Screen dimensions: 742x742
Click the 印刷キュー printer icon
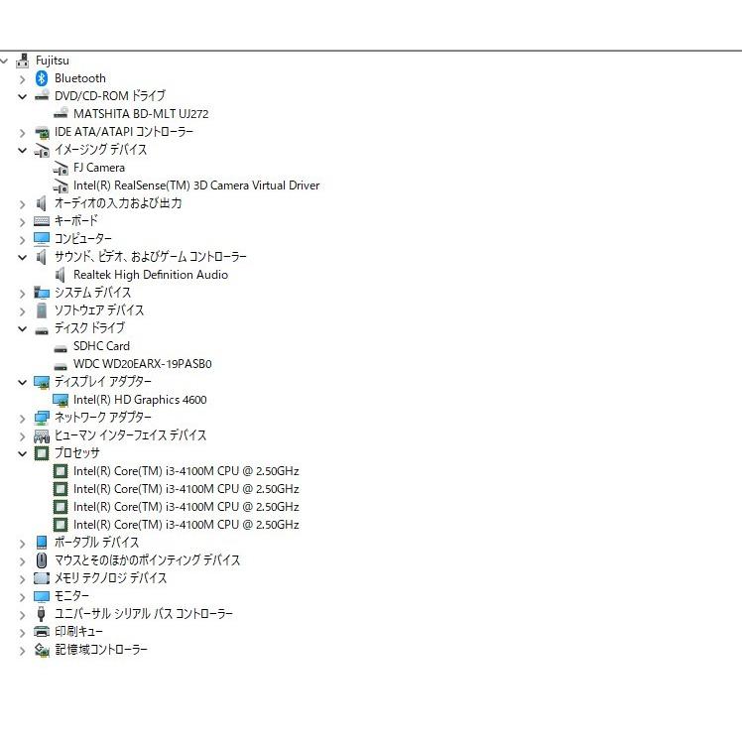coord(42,632)
